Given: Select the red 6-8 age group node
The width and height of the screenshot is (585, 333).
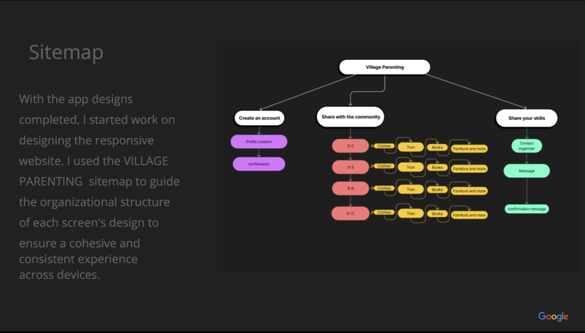Looking at the screenshot, I should pos(350,189).
